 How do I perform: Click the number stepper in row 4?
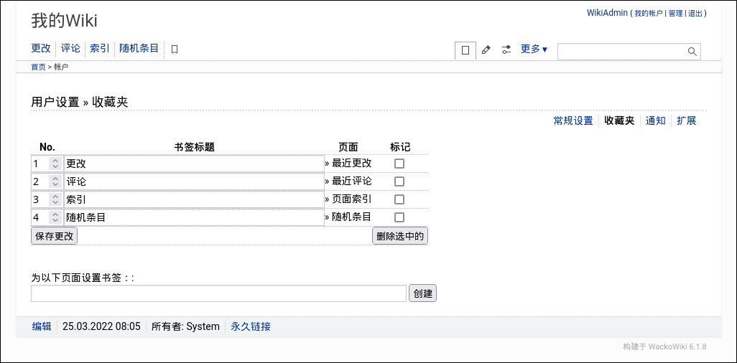[x=55, y=217]
